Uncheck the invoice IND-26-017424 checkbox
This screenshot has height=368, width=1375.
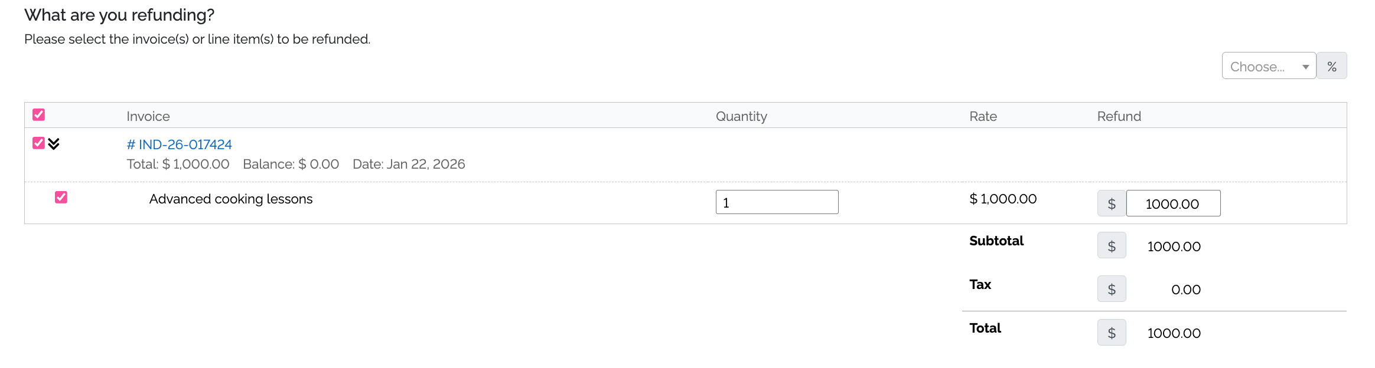(x=39, y=143)
